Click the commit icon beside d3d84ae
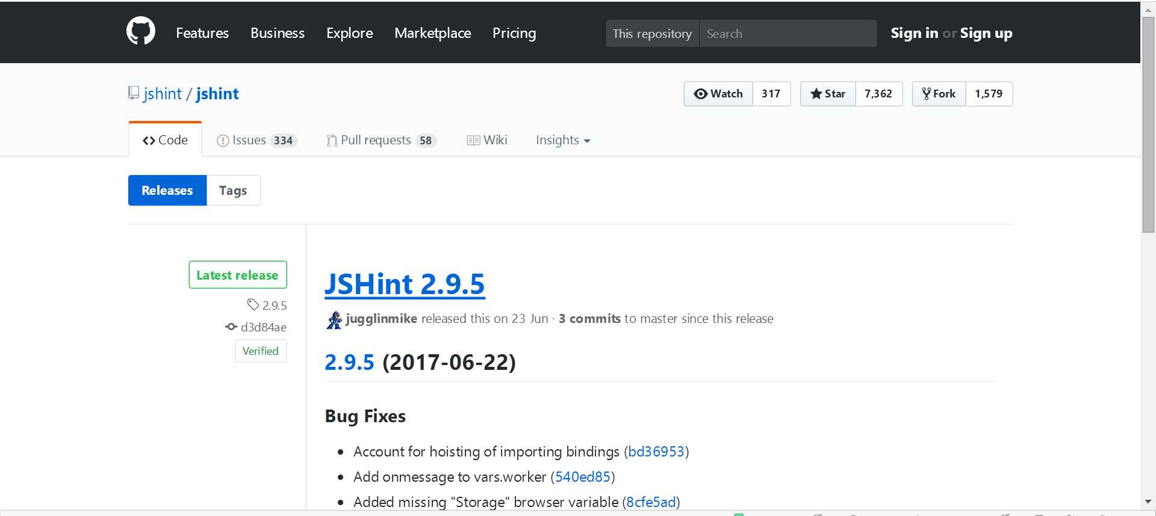 [231, 327]
